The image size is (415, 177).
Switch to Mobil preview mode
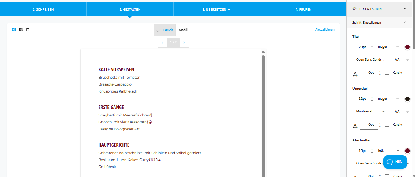point(183,30)
